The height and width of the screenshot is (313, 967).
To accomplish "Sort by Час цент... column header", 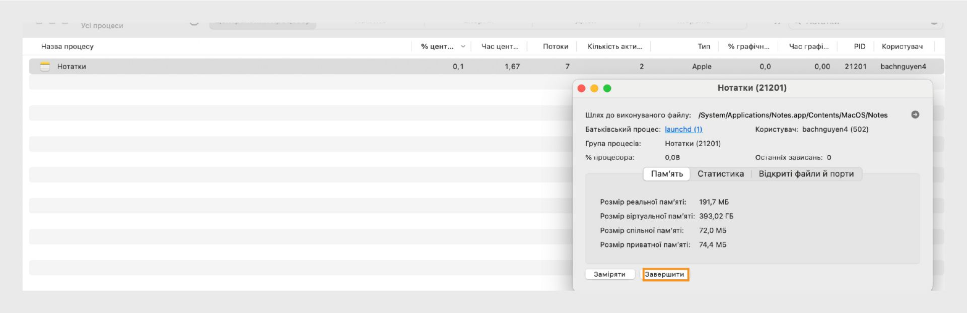I will 500,46.
